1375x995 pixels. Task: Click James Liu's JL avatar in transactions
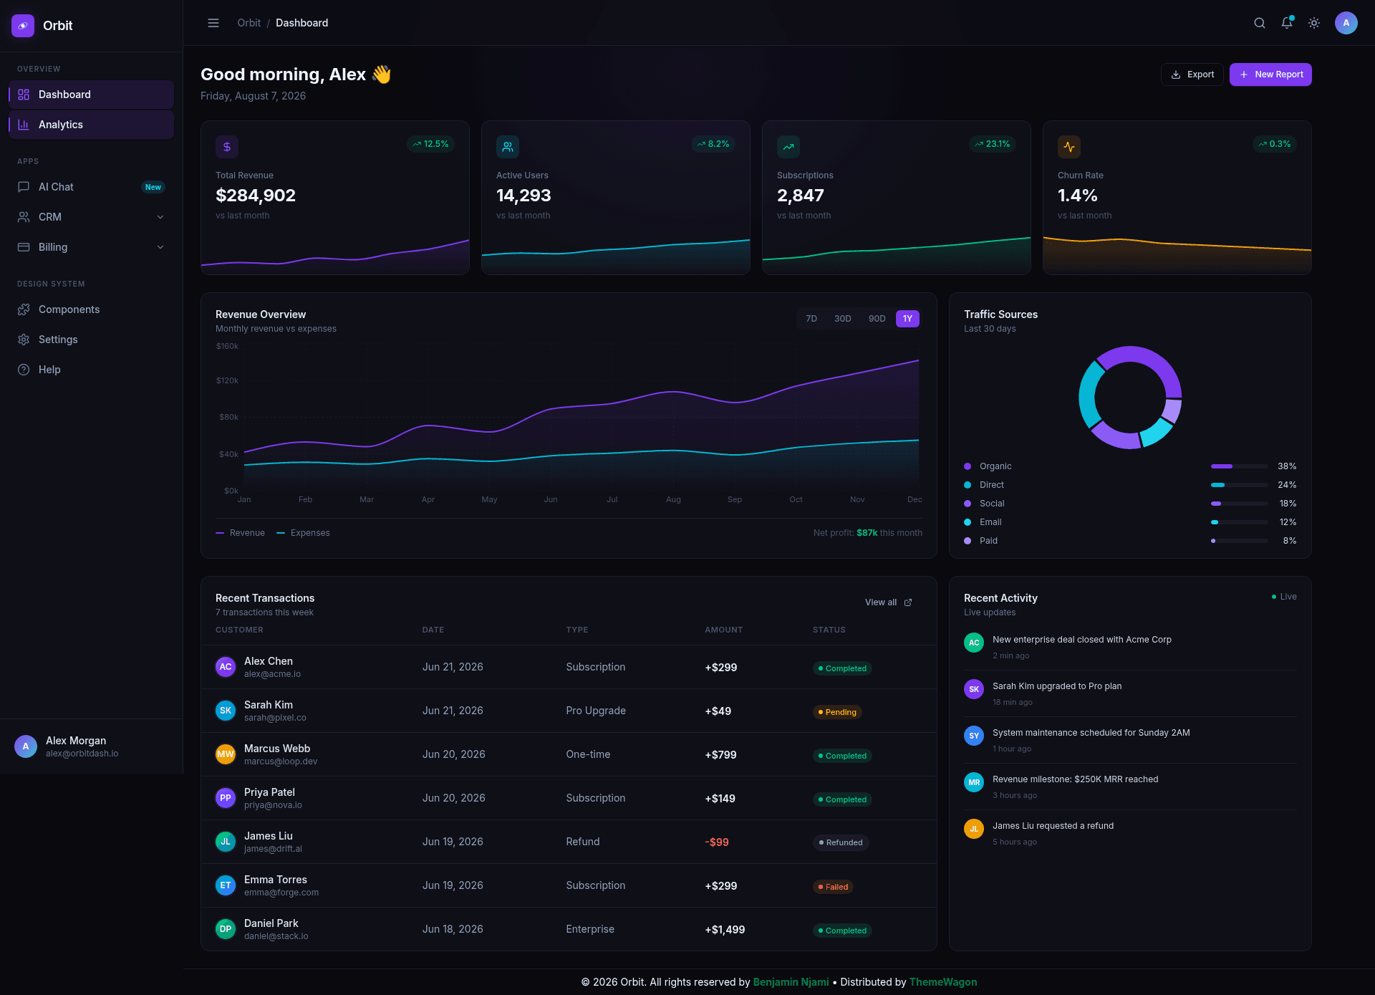click(x=226, y=842)
